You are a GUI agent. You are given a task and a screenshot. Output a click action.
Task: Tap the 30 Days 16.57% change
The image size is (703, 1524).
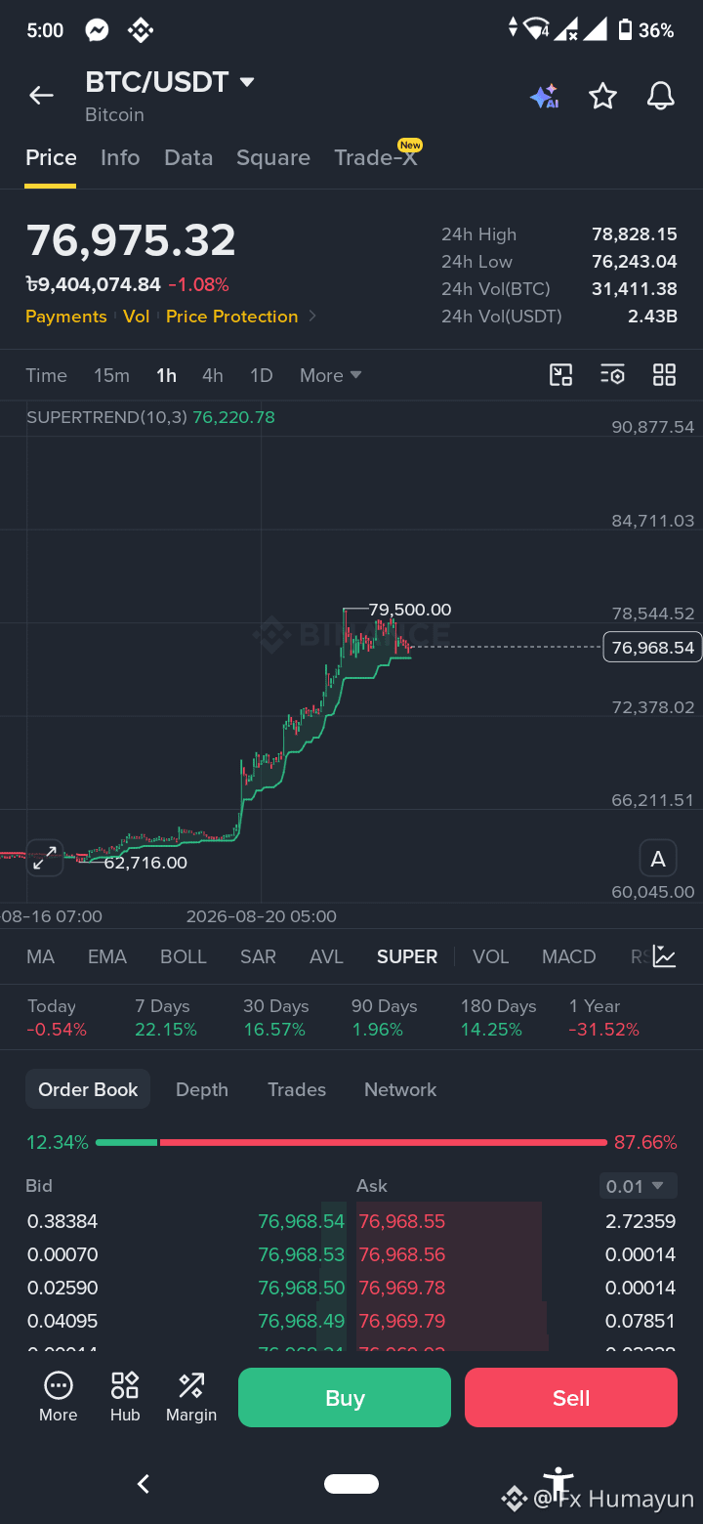(x=275, y=1017)
